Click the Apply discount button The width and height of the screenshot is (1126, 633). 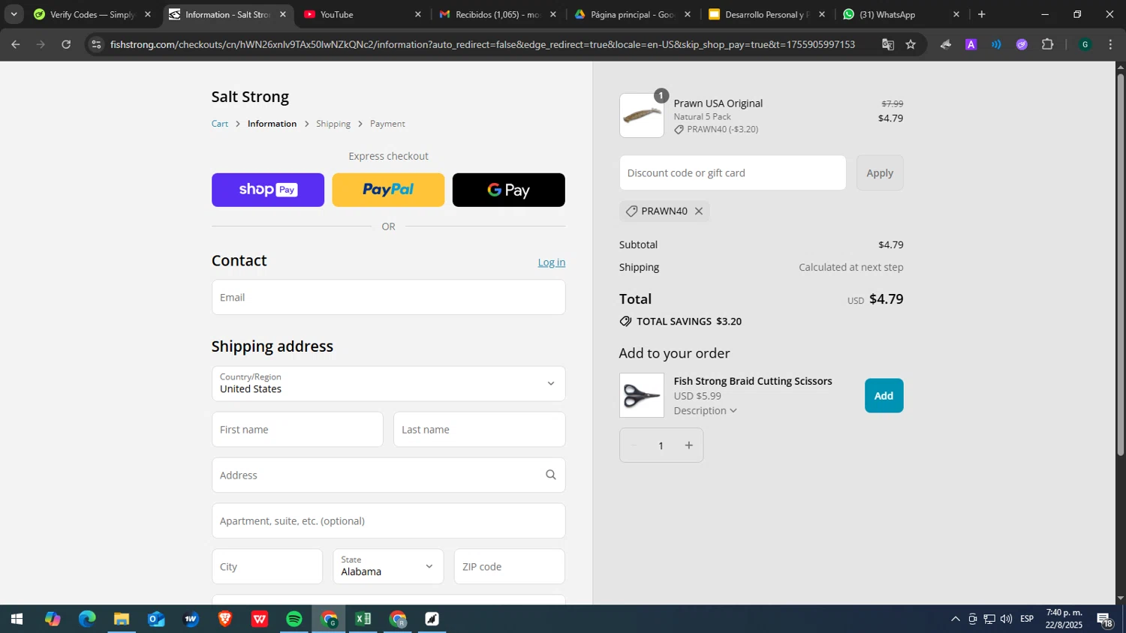point(880,173)
